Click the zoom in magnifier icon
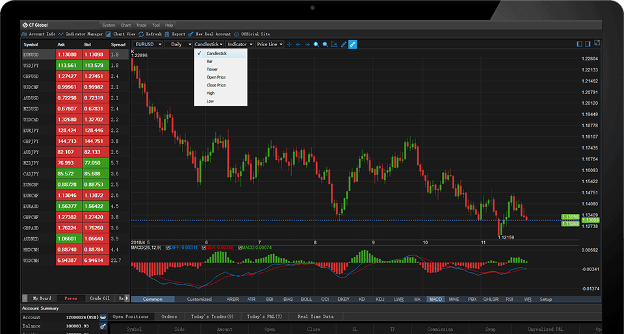The width and height of the screenshot is (624, 334). (x=316, y=45)
